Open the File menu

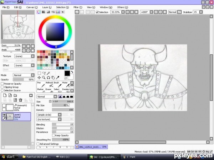click(6, 7)
